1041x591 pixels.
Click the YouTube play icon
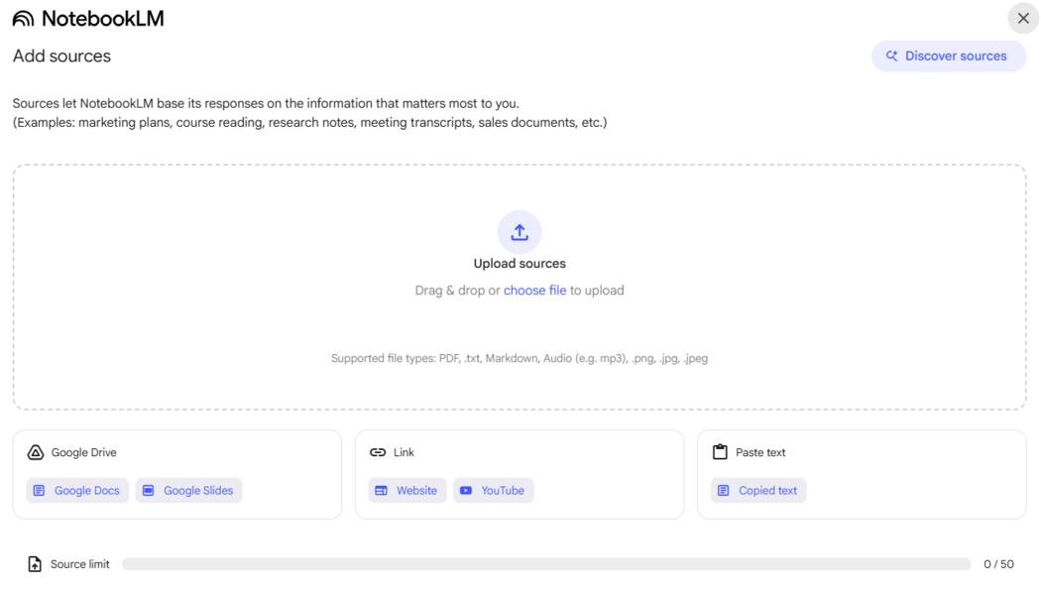pos(466,490)
